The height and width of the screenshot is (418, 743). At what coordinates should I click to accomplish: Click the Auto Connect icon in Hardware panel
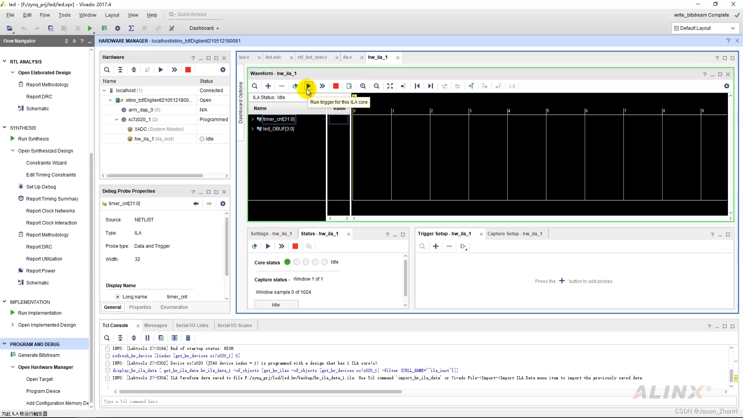pos(147,70)
